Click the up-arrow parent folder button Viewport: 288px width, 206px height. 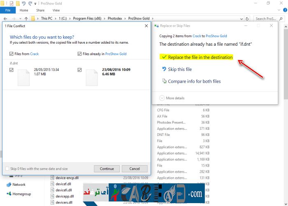(26, 19)
